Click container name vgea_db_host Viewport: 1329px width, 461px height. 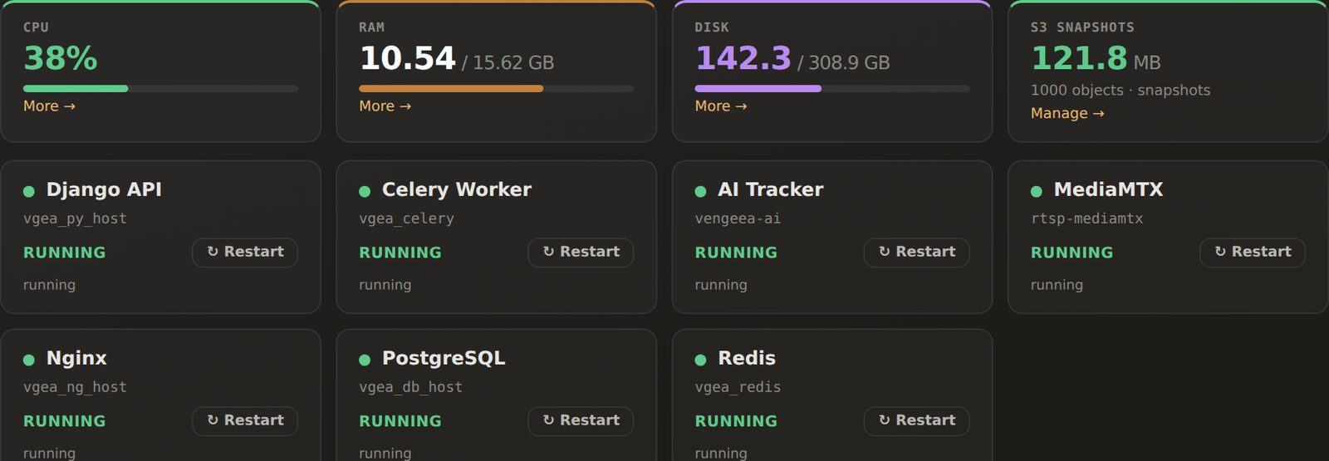pos(410,387)
